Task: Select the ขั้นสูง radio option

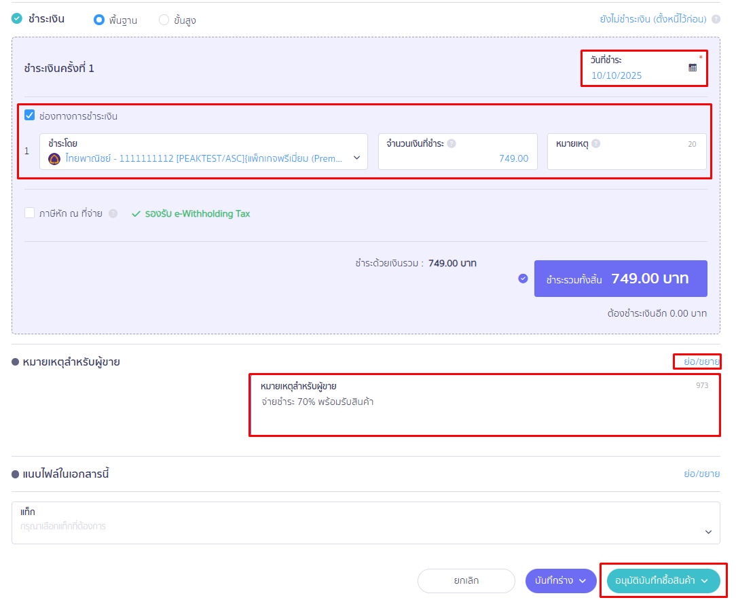Action: click(164, 20)
